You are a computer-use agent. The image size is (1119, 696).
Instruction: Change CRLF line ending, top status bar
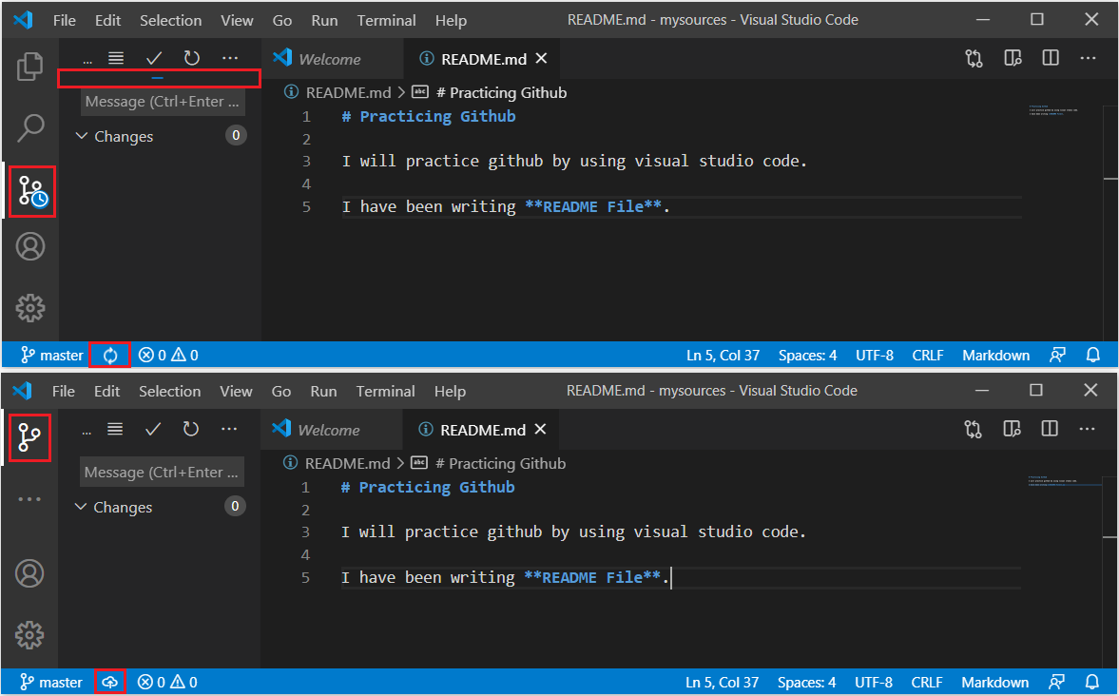(928, 356)
